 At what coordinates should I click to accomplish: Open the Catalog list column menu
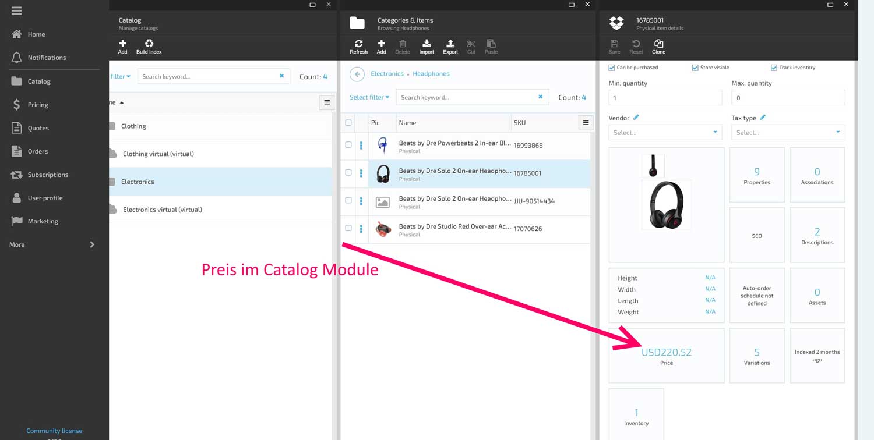(x=327, y=102)
